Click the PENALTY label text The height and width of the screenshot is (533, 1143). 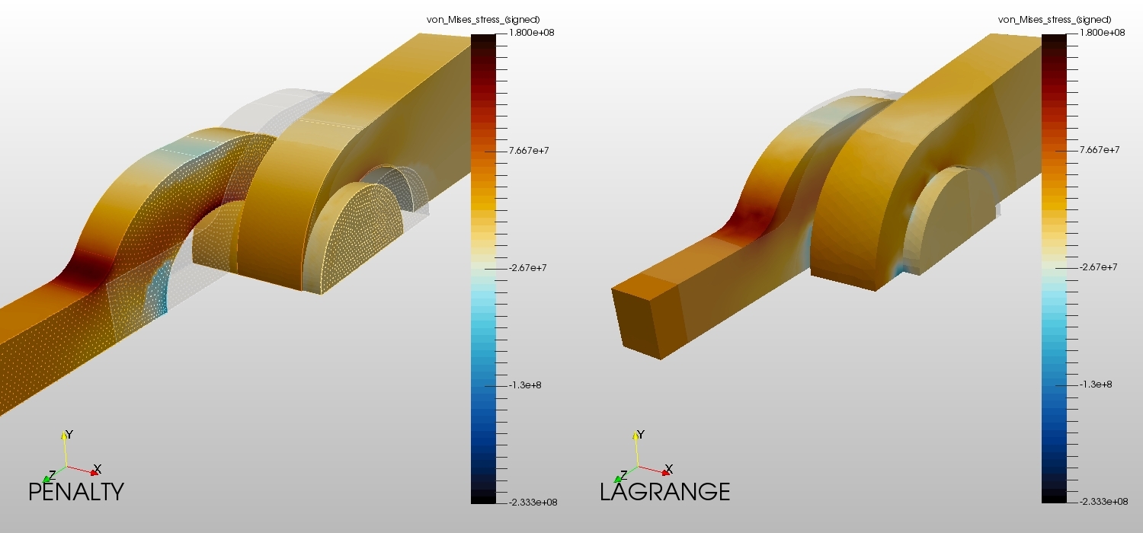(x=76, y=492)
